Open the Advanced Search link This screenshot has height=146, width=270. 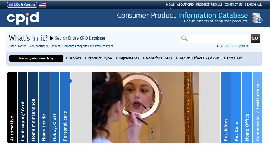click(233, 46)
